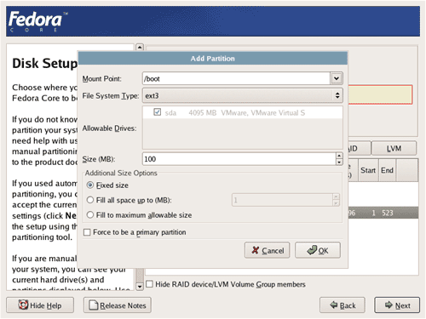Select the partition row ending in 523

pyautogui.click(x=383, y=213)
